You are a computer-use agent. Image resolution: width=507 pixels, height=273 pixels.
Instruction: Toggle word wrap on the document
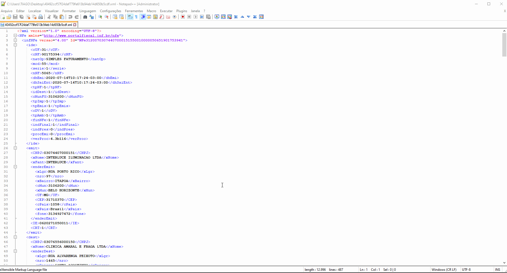[129, 17]
